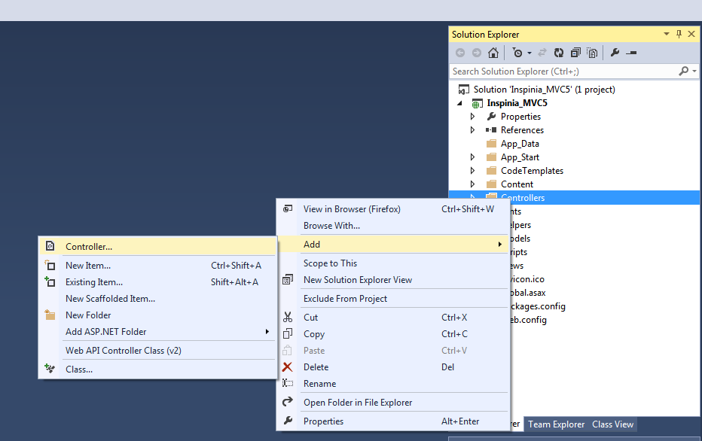Viewport: 702px width, 441px height.
Task: Select New Scaffolded Item... menu entry
Action: [110, 299]
